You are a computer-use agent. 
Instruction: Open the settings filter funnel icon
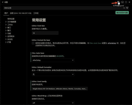tap(127, 8)
